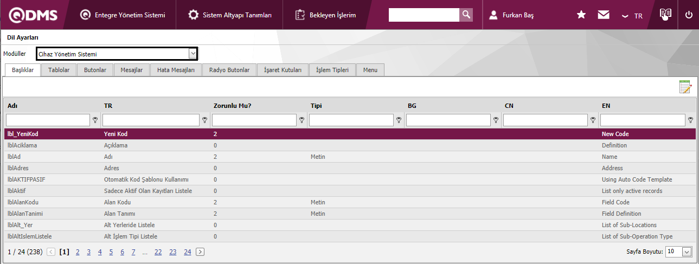
Task: Click the QDMS logo
Action: [x=34, y=15]
